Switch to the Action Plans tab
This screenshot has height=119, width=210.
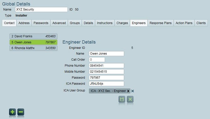tap(184, 23)
